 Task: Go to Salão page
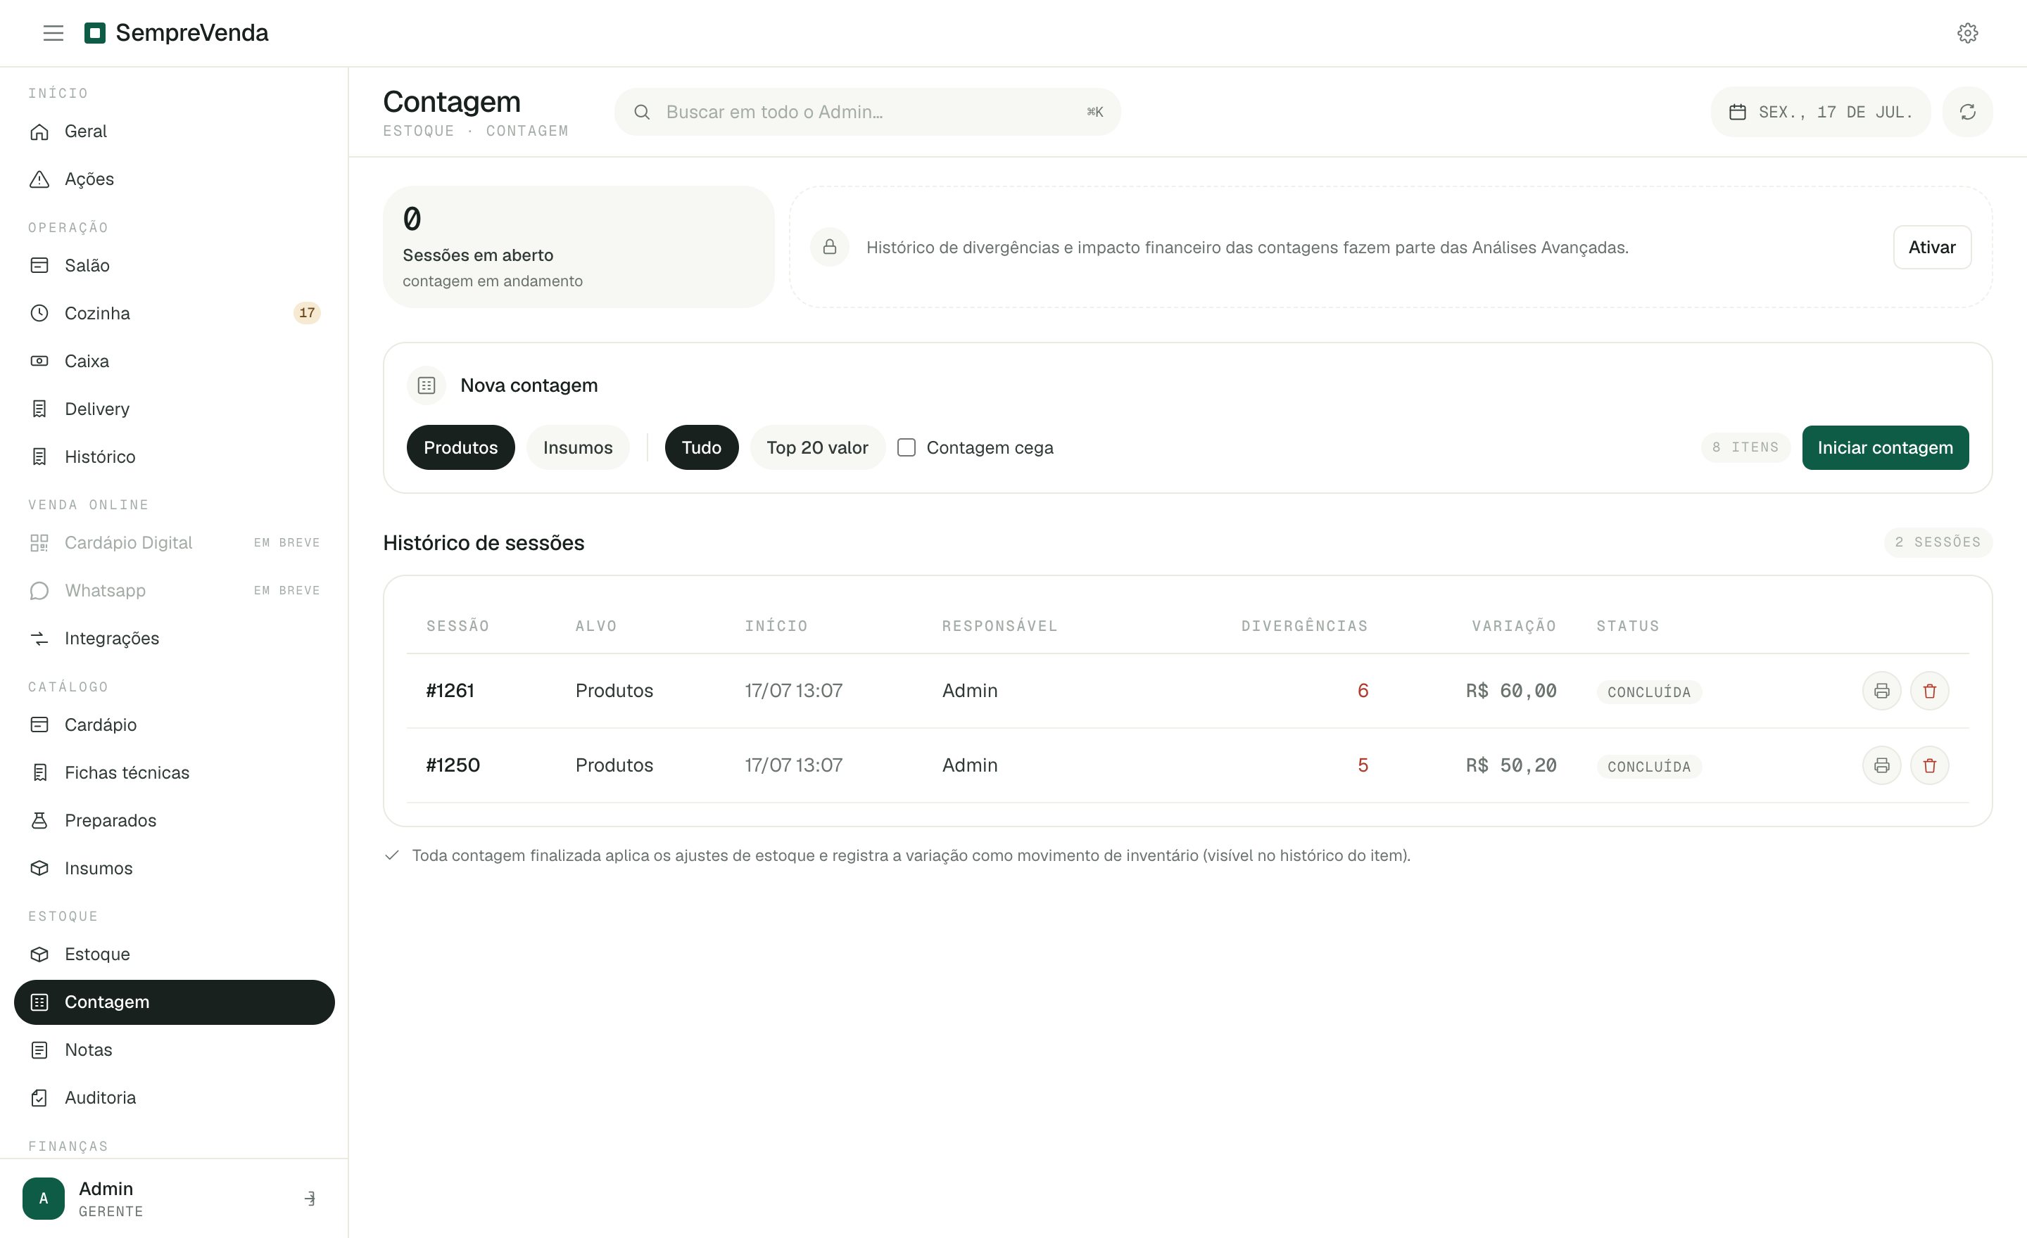pos(175,265)
